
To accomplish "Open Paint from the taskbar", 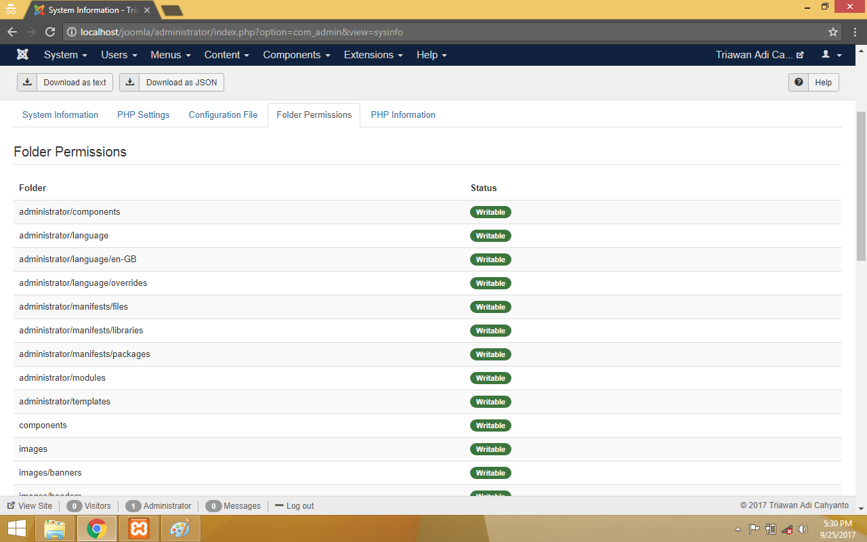I will (180, 528).
